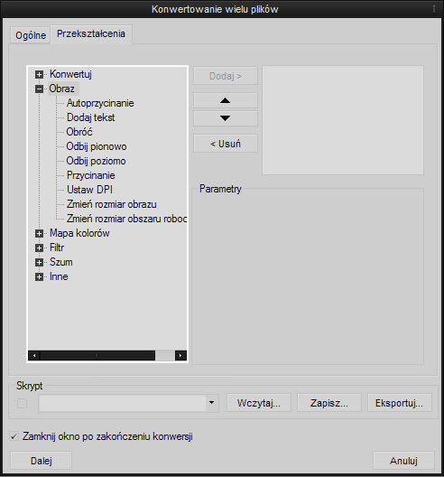Select the Konwertuj label in tree
The height and width of the screenshot is (477, 444).
(x=70, y=74)
